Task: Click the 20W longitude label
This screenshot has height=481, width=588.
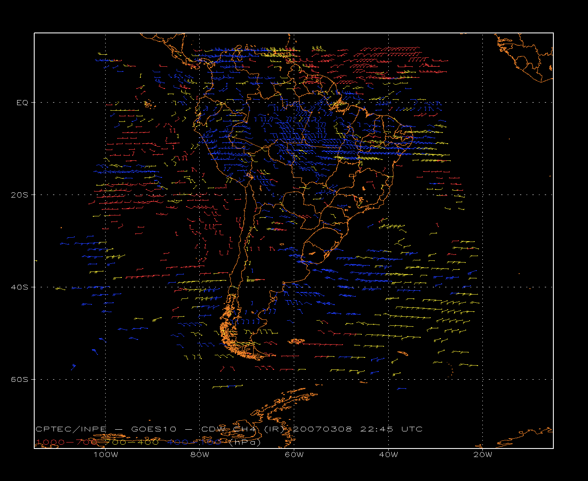Action: pos(483,454)
